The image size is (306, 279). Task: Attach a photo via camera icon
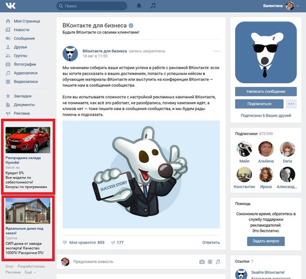tap(202, 262)
